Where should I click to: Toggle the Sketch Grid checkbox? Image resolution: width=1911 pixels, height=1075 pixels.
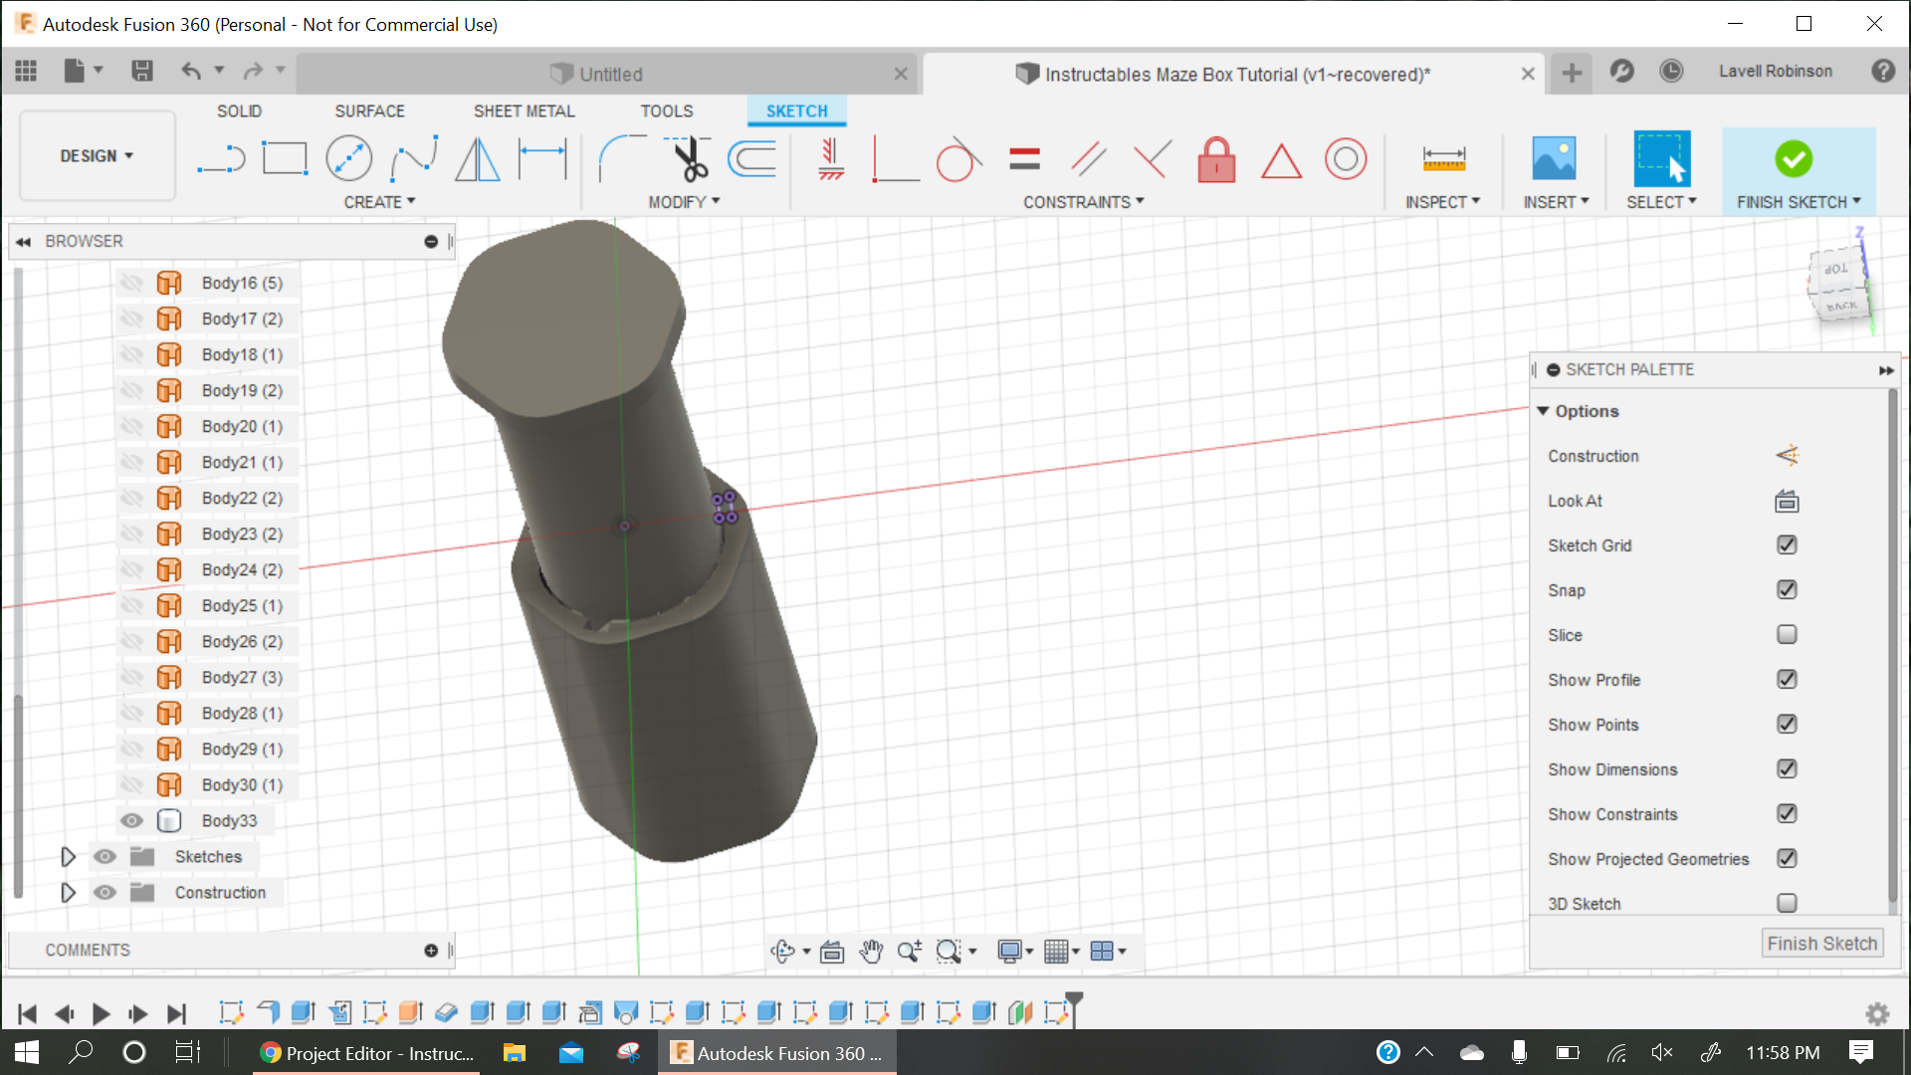[1787, 544]
